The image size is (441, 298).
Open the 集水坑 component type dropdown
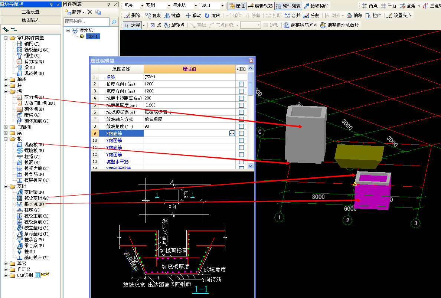(x=196, y=6)
